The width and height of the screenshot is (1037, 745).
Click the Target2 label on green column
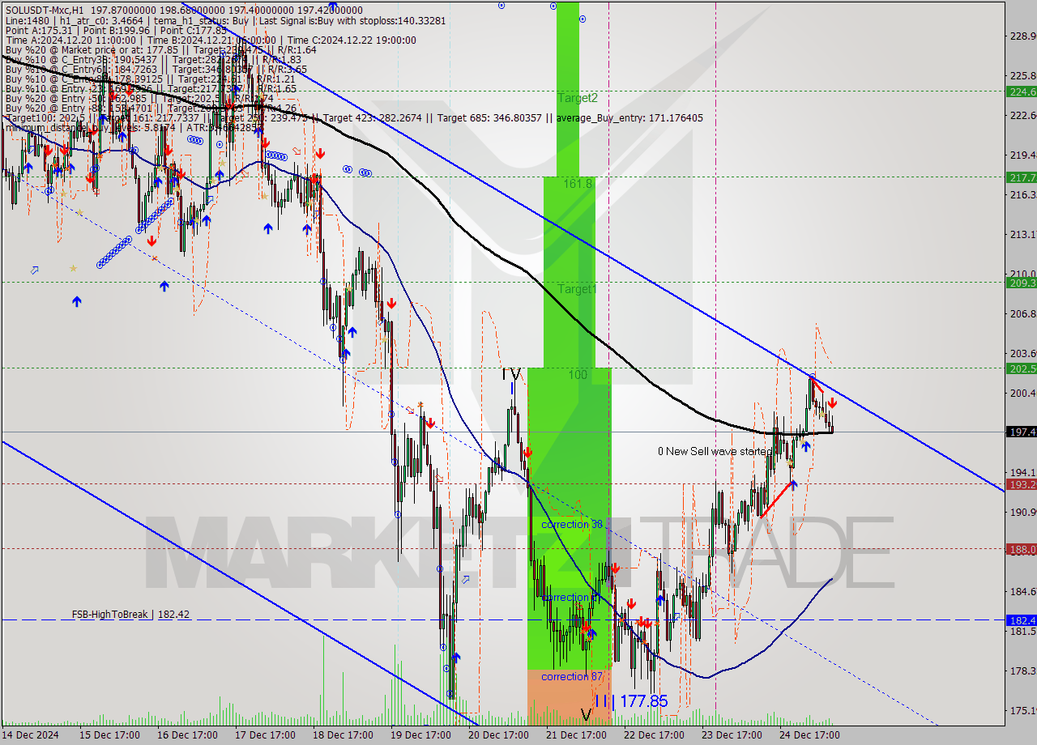pyautogui.click(x=578, y=98)
